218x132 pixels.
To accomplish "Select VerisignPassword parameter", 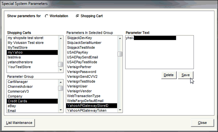I will [x=92, y=72].
